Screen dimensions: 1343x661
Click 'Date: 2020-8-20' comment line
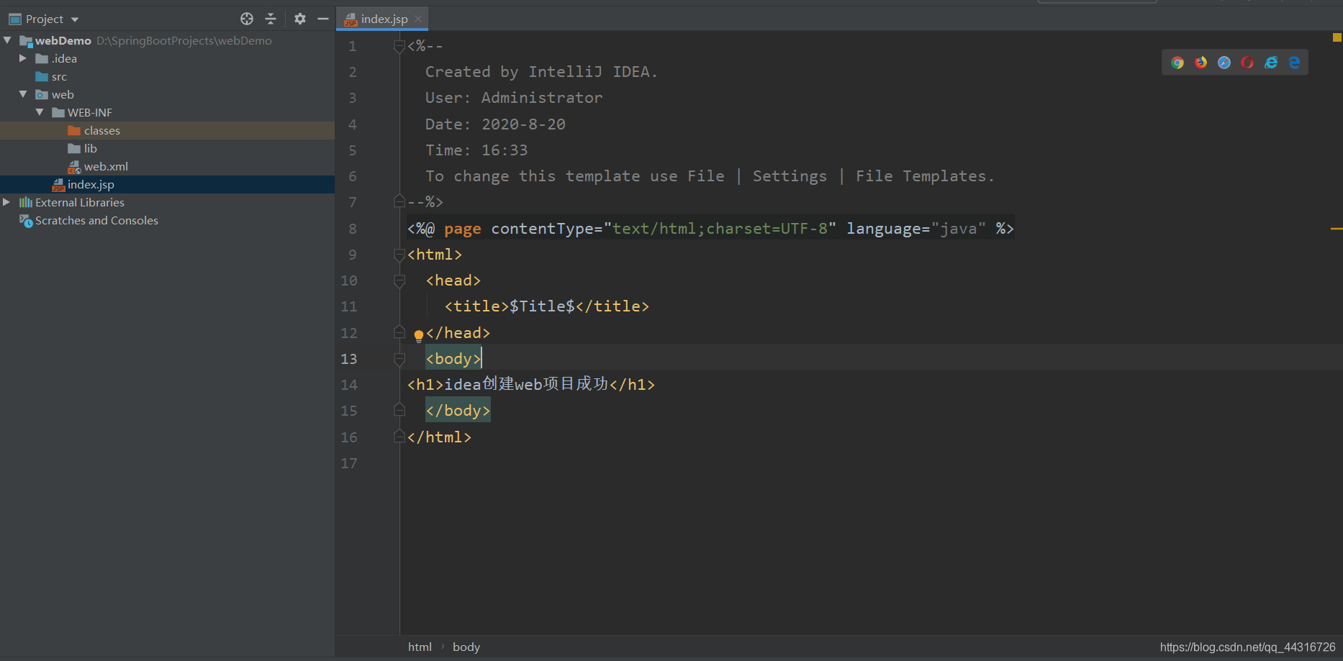[x=495, y=124]
